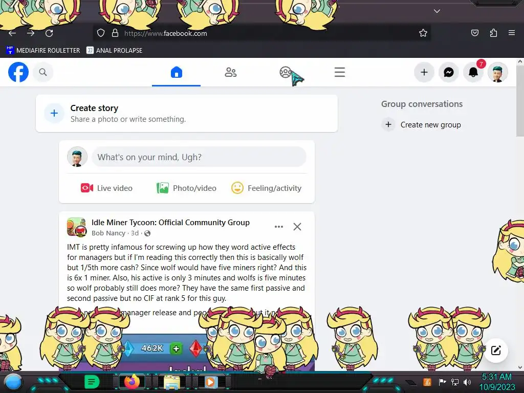The width and height of the screenshot is (524, 393).
Task: Open the Save to Pocket icon
Action: [x=475, y=33]
